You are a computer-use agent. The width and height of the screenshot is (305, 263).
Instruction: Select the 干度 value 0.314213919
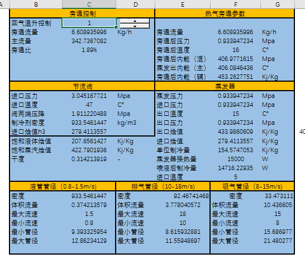pyautogui.click(x=89, y=159)
